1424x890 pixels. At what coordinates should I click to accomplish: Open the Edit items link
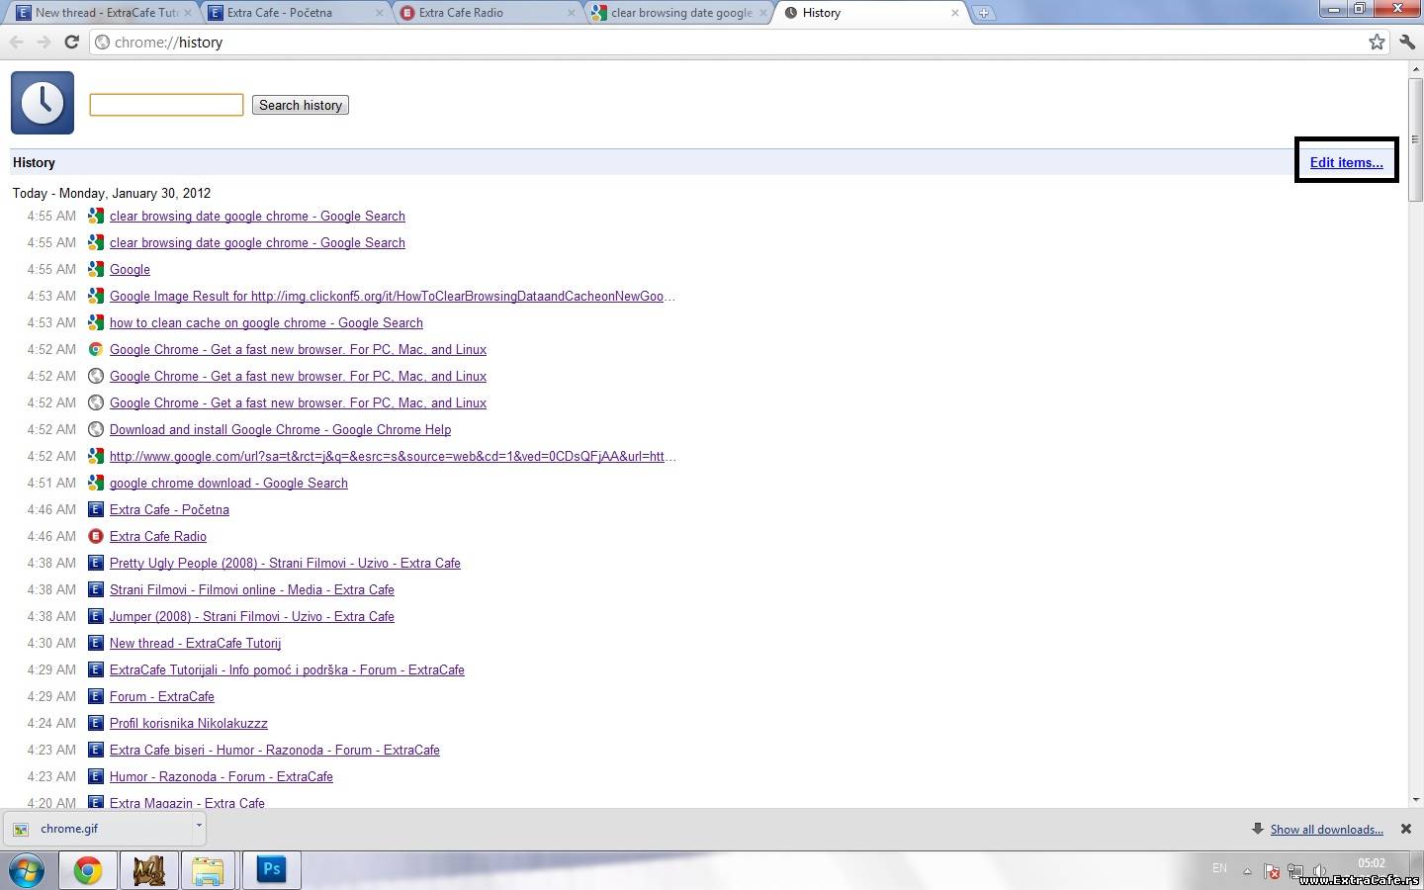[1346, 162]
